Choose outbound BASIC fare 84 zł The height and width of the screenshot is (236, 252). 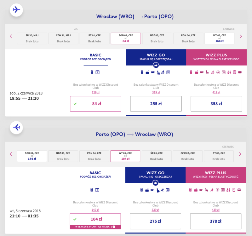click(x=96, y=104)
